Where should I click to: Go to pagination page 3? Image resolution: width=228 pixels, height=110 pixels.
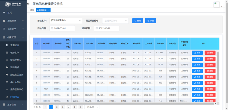pos(63,107)
